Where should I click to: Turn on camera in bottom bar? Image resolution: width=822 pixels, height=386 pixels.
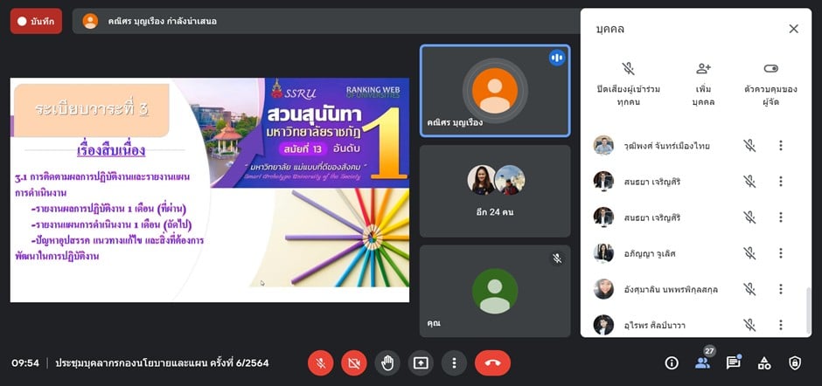354,363
